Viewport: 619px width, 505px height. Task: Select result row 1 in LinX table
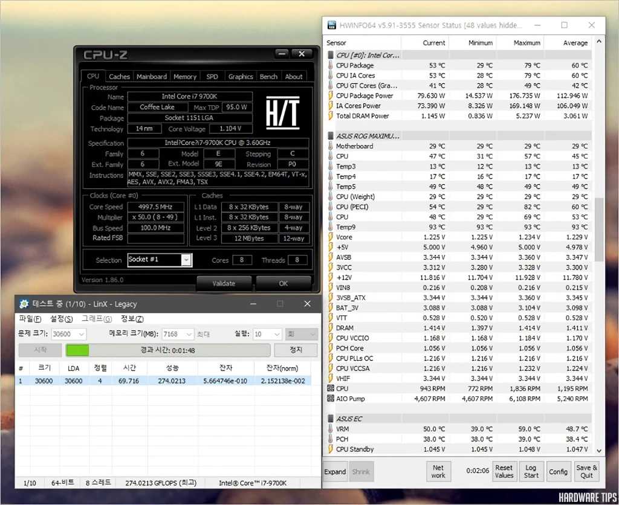[x=163, y=381]
